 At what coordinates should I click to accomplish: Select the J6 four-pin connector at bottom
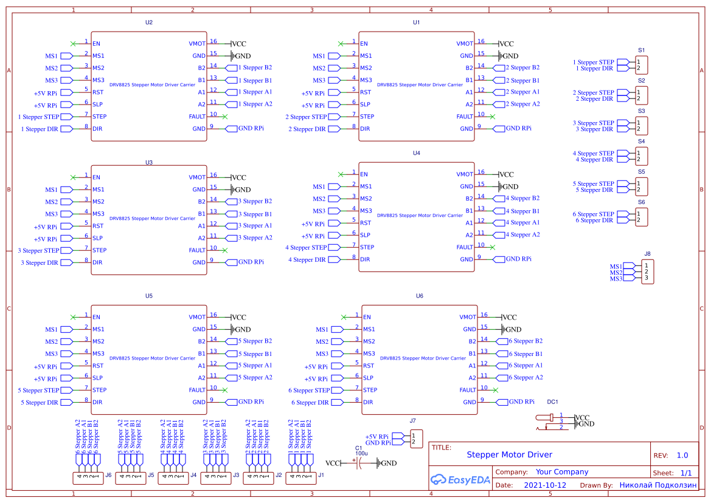(x=88, y=477)
